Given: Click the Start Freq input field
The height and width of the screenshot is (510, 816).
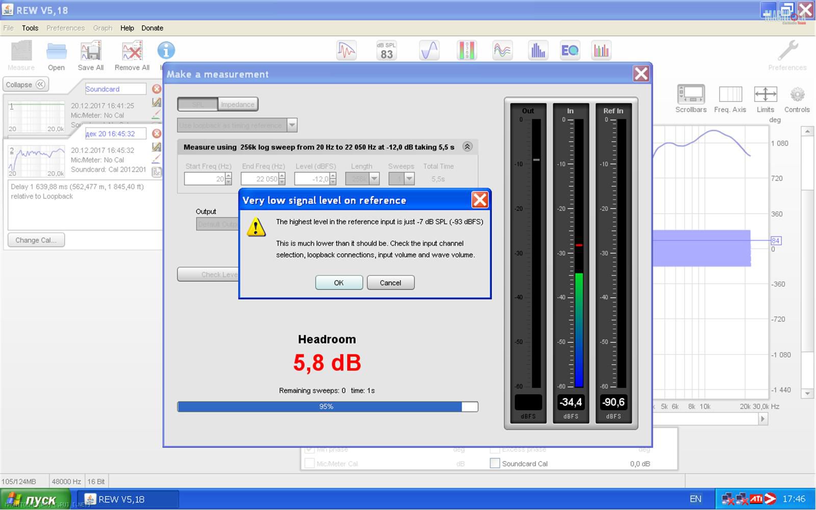Looking at the screenshot, I should click(x=205, y=179).
